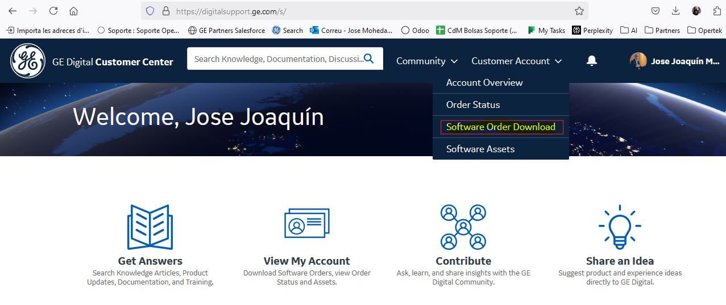Open the extensions puzzle icon
The image size is (726, 305).
click(716, 11)
